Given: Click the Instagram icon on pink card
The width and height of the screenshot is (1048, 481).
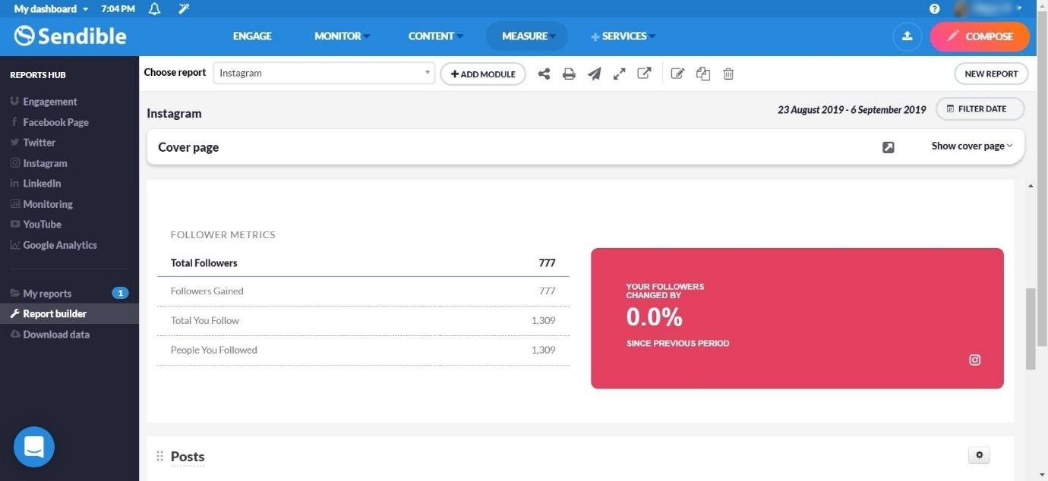Looking at the screenshot, I should coord(975,360).
